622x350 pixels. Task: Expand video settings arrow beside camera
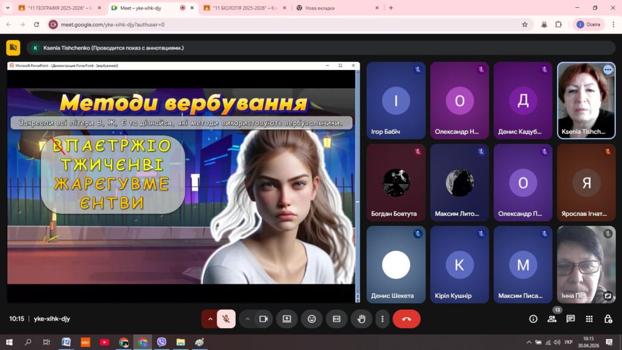pyautogui.click(x=248, y=318)
